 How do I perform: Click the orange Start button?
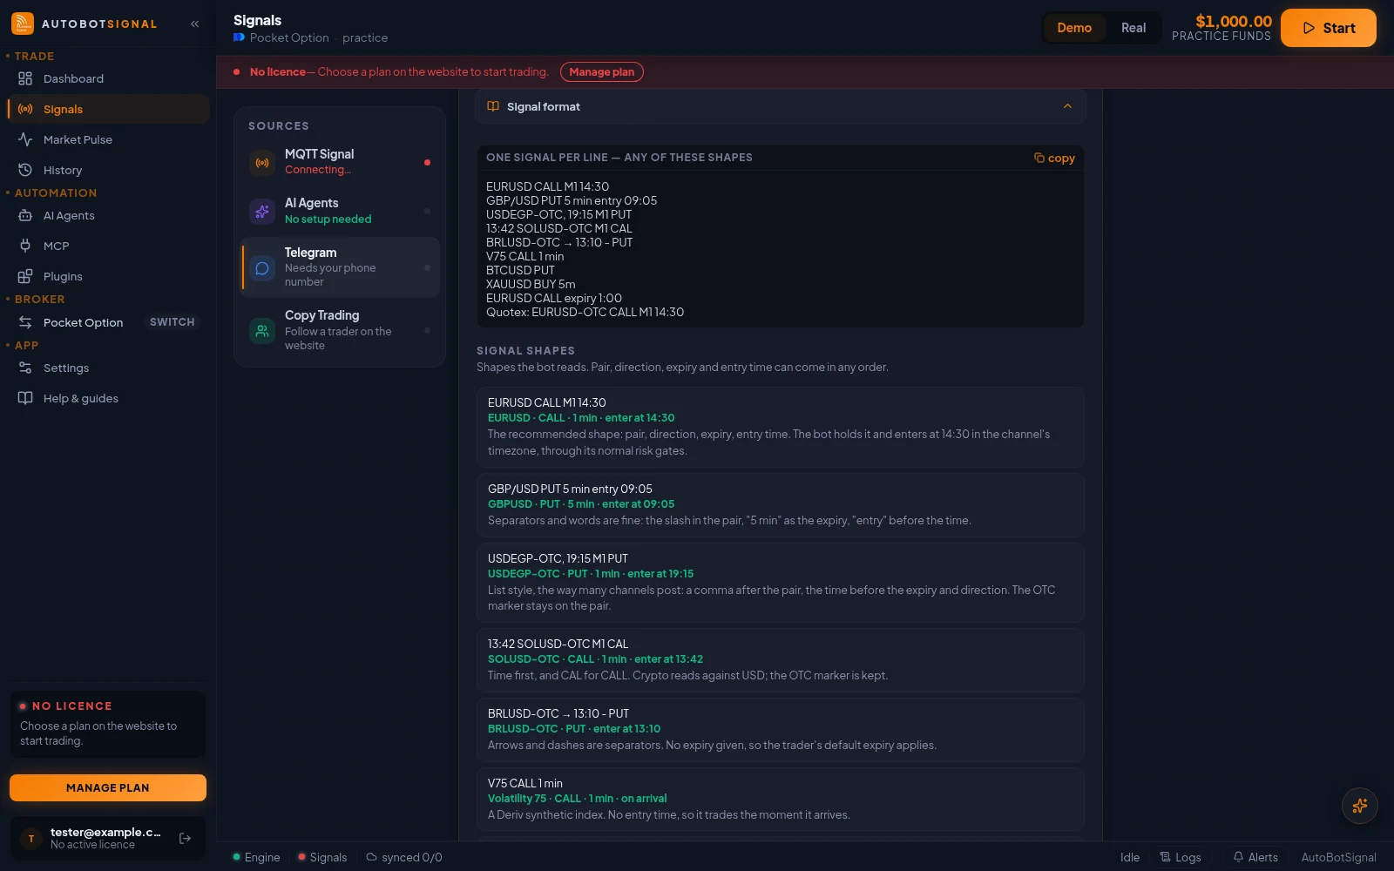[x=1329, y=28]
